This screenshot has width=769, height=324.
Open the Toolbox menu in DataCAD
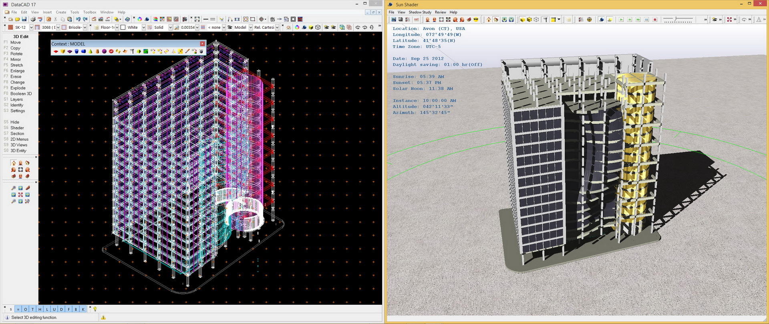pyautogui.click(x=90, y=12)
